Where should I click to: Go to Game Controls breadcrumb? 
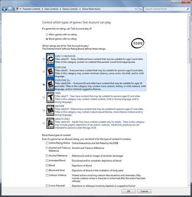point(70,9)
